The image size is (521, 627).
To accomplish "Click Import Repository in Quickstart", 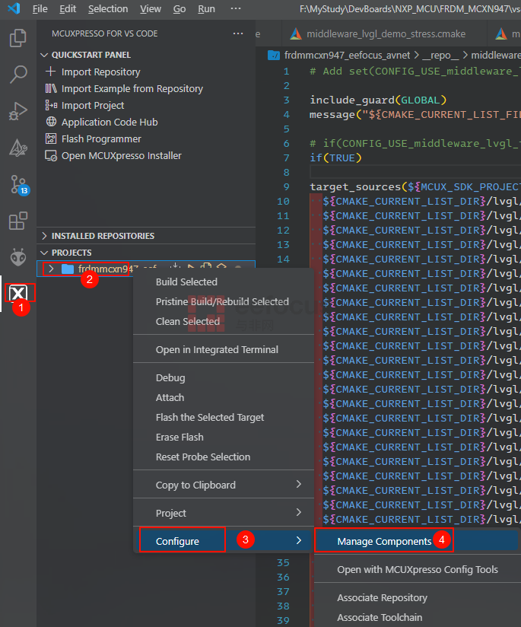I will (x=100, y=72).
